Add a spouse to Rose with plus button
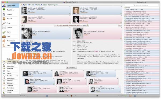Viewport: 161px width, 99px height. (120, 25)
